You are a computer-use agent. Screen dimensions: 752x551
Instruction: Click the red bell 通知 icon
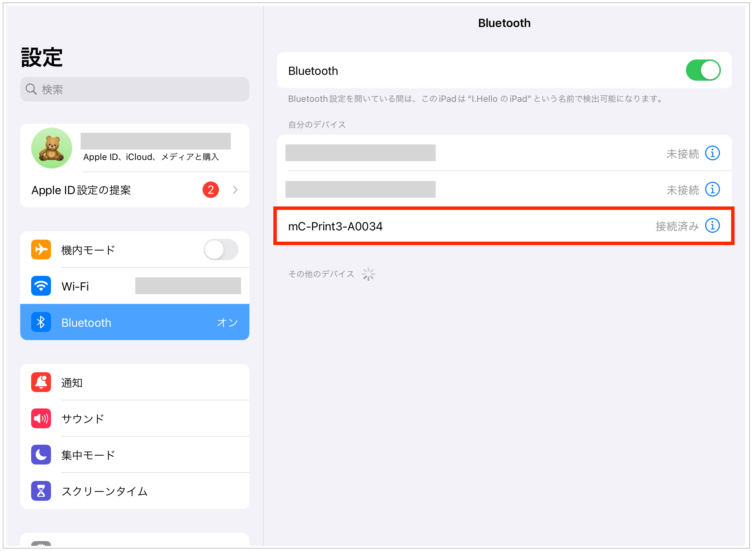pyautogui.click(x=41, y=382)
